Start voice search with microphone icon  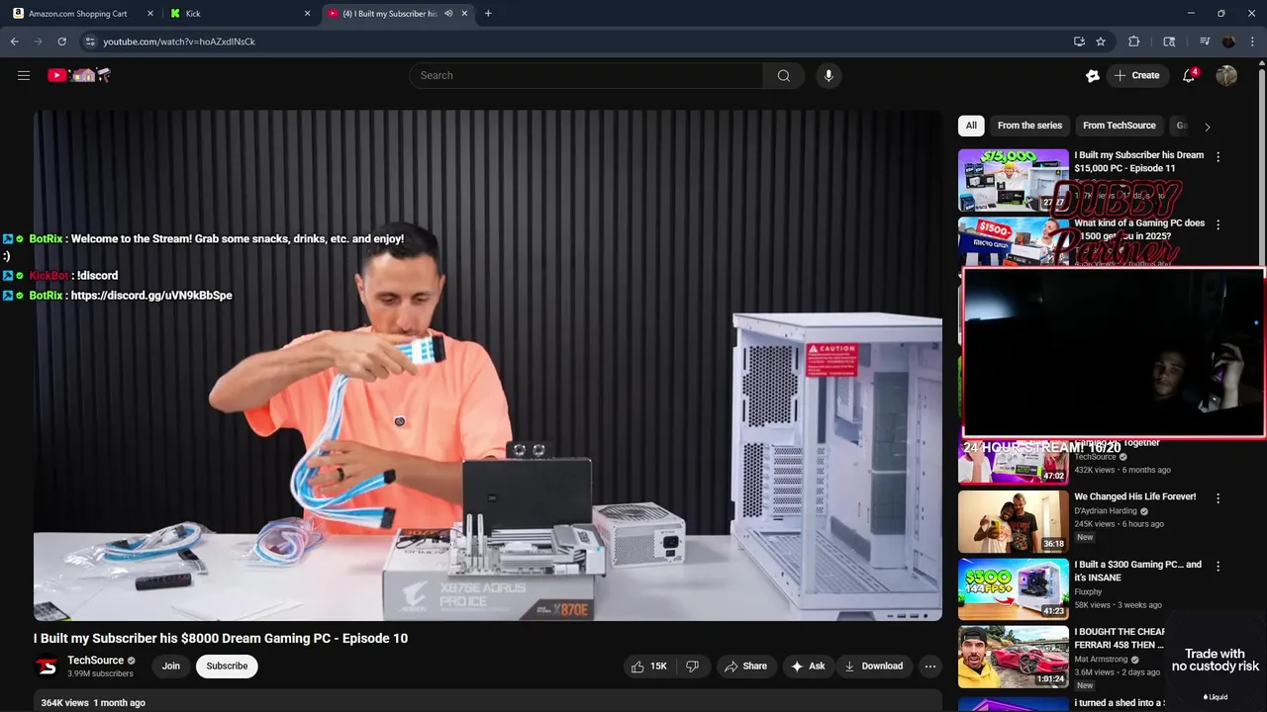828,75
